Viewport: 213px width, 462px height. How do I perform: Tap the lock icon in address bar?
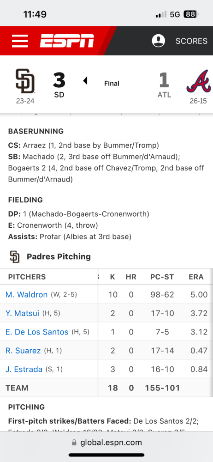click(x=74, y=443)
